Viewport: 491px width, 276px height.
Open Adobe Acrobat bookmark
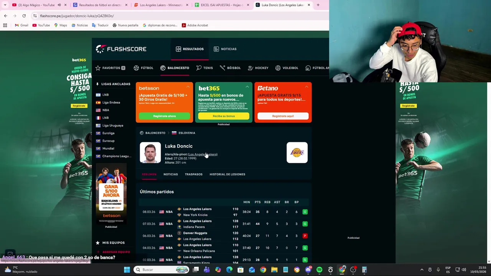pyautogui.click(x=195, y=25)
